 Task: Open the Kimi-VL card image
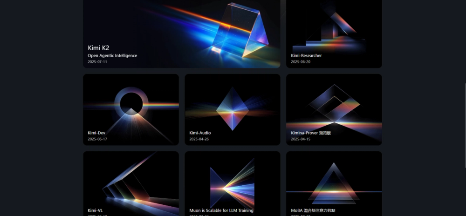131,184
